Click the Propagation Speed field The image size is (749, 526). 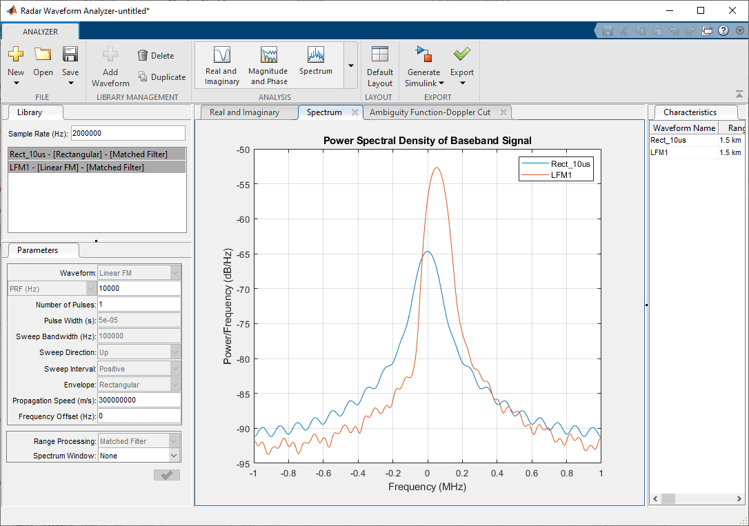(x=139, y=400)
